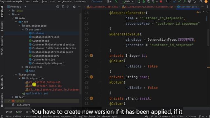The width and height of the screenshot is (210, 118).
Task: Select CustomerJPADataAccessService file
Action: (x=53, y=45)
